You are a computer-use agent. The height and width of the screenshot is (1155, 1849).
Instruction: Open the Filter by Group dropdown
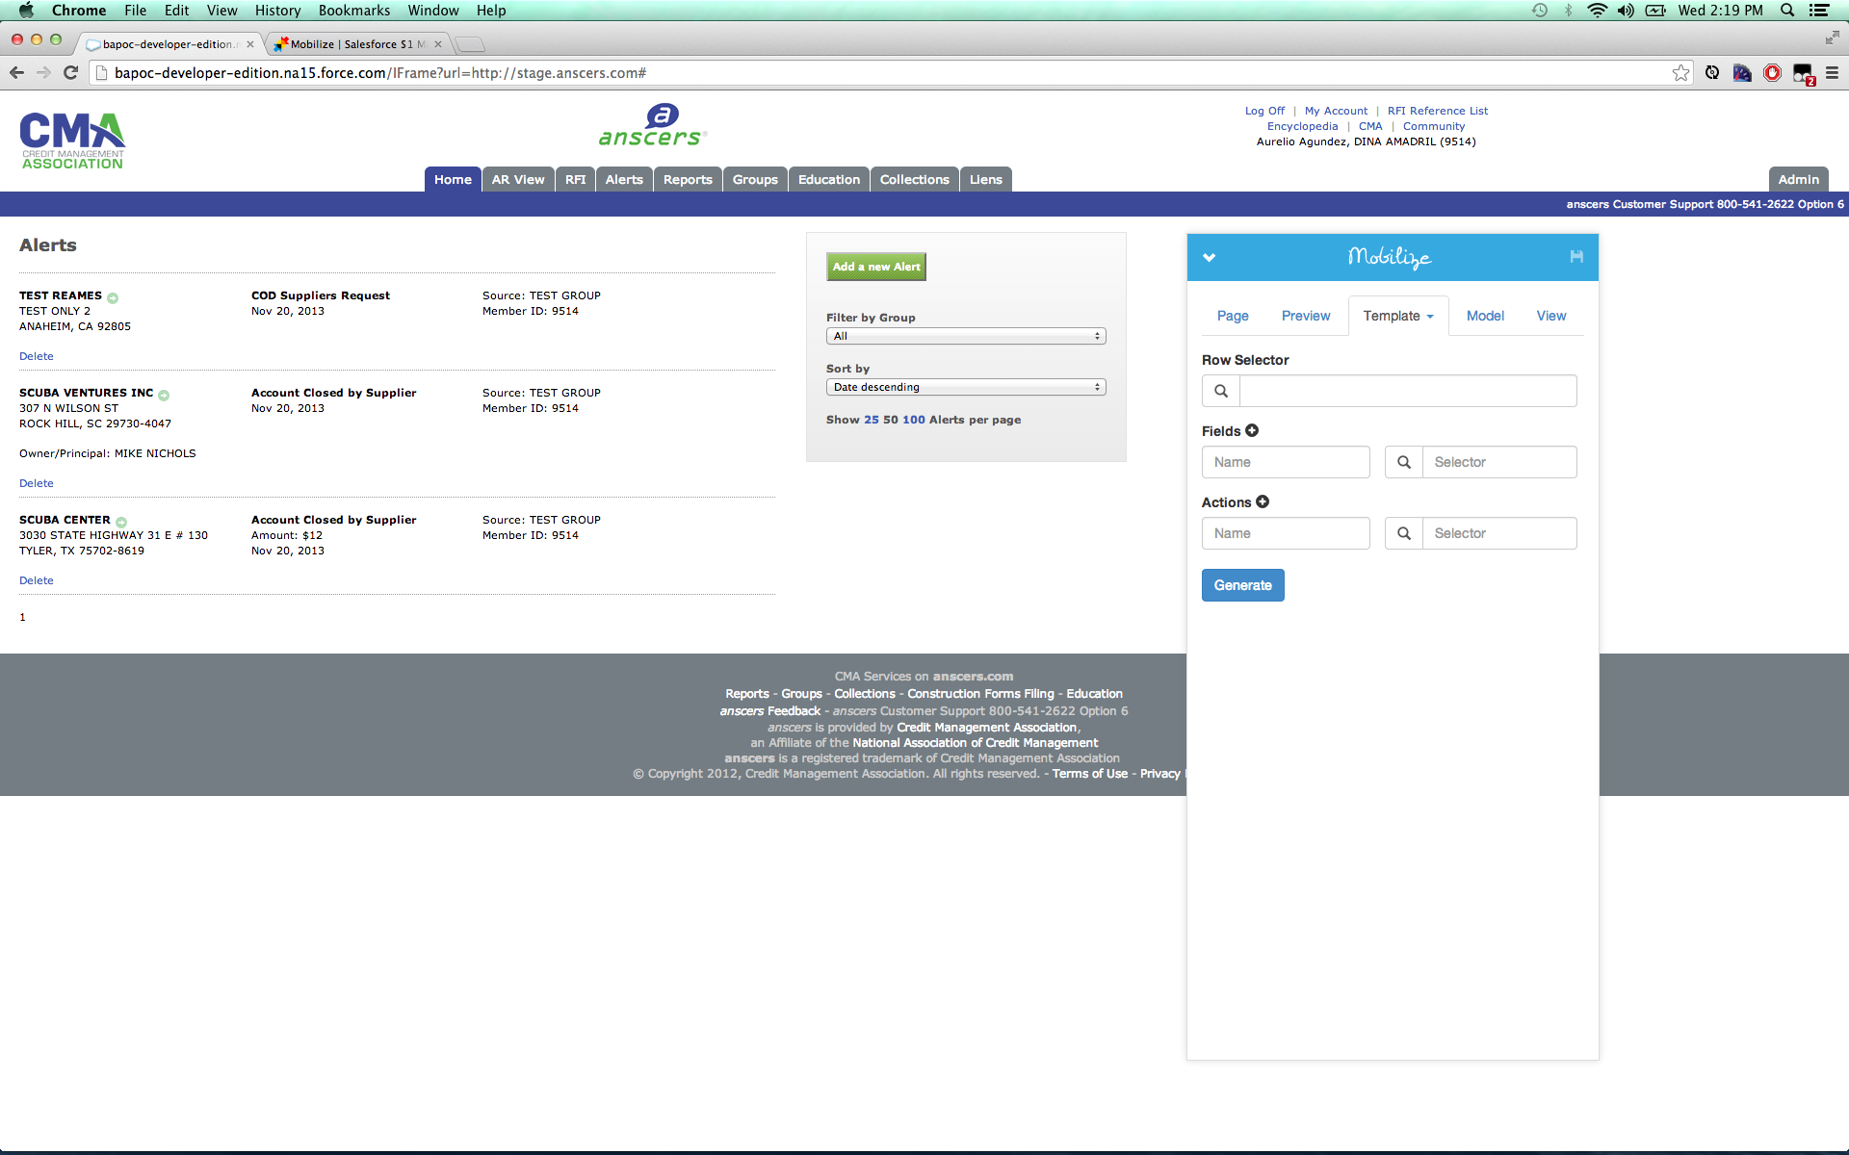966,336
